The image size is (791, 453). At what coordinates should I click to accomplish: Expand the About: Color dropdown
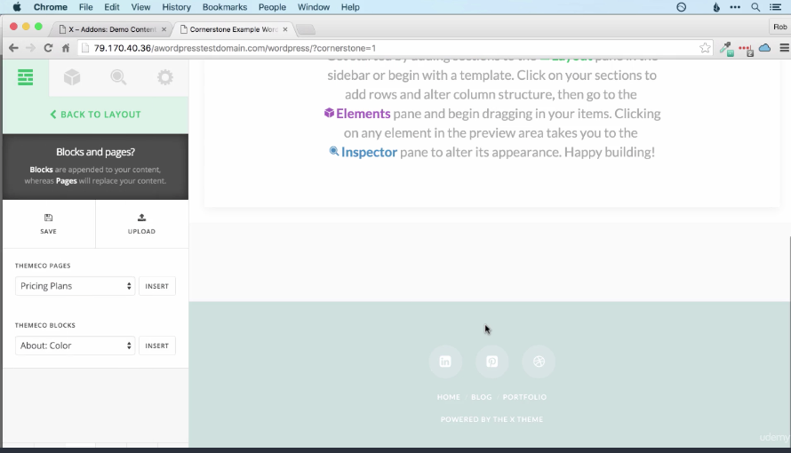click(x=76, y=346)
